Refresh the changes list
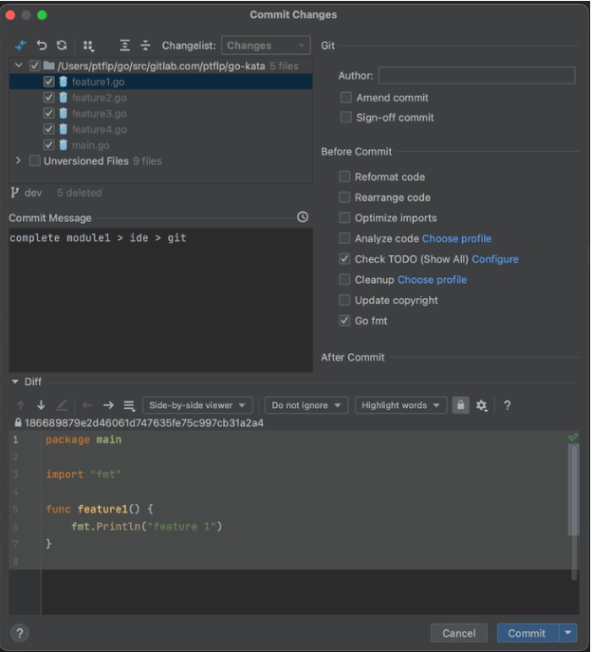The width and height of the screenshot is (592, 652). [62, 46]
